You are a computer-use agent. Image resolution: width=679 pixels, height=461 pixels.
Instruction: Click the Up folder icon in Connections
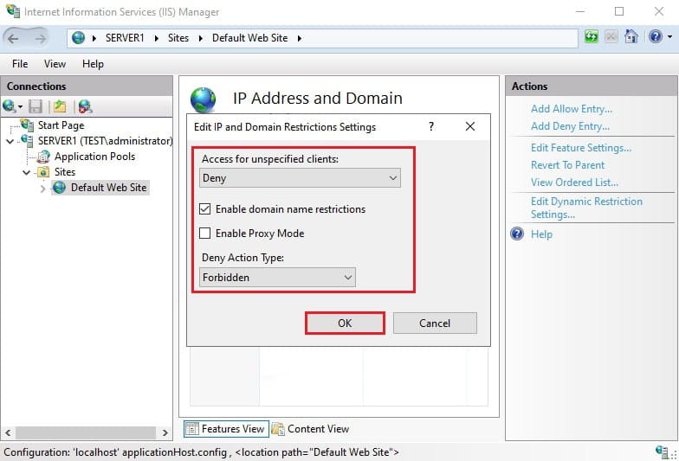point(60,106)
